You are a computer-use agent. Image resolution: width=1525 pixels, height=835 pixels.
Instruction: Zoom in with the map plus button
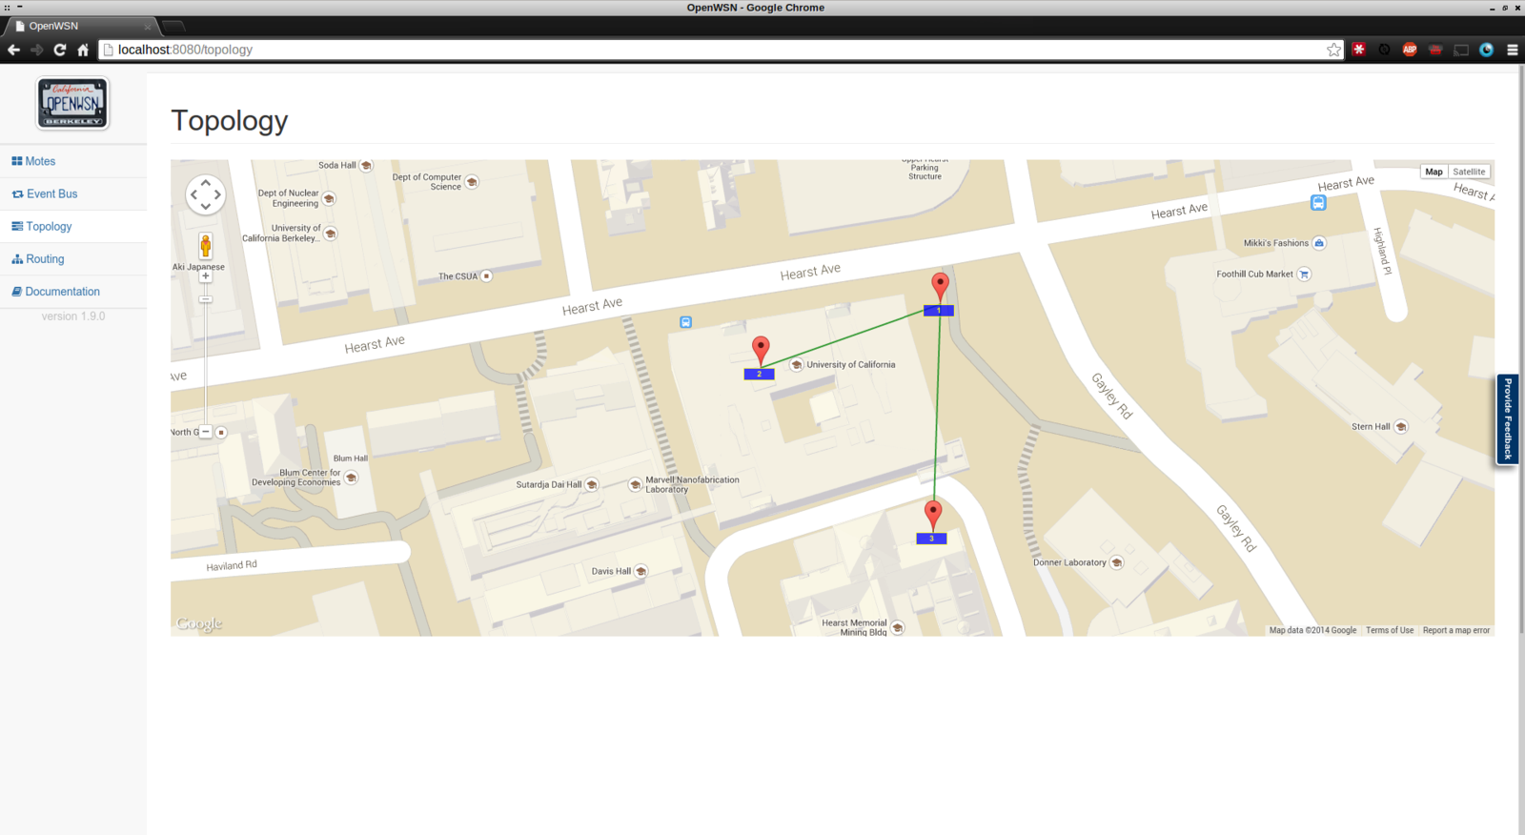point(205,276)
